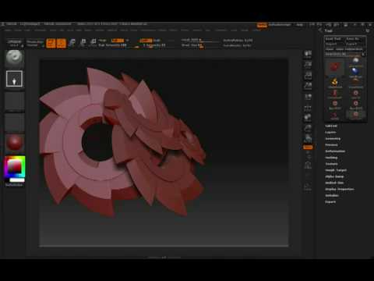Expand the SubTool subpalette
374x281 pixels.
331,126
